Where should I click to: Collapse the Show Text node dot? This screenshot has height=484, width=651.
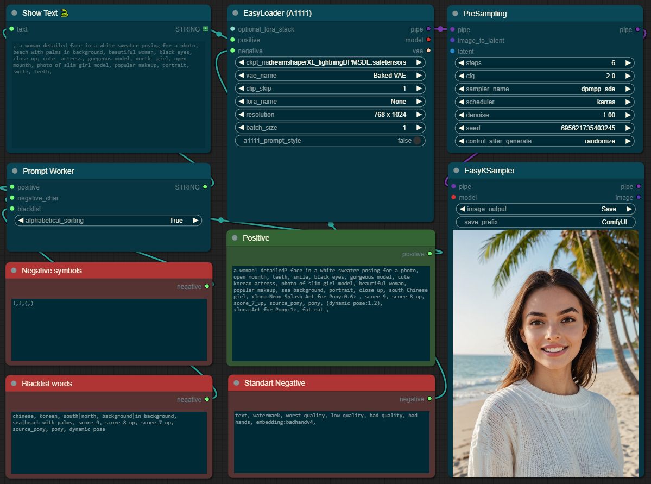(x=14, y=13)
